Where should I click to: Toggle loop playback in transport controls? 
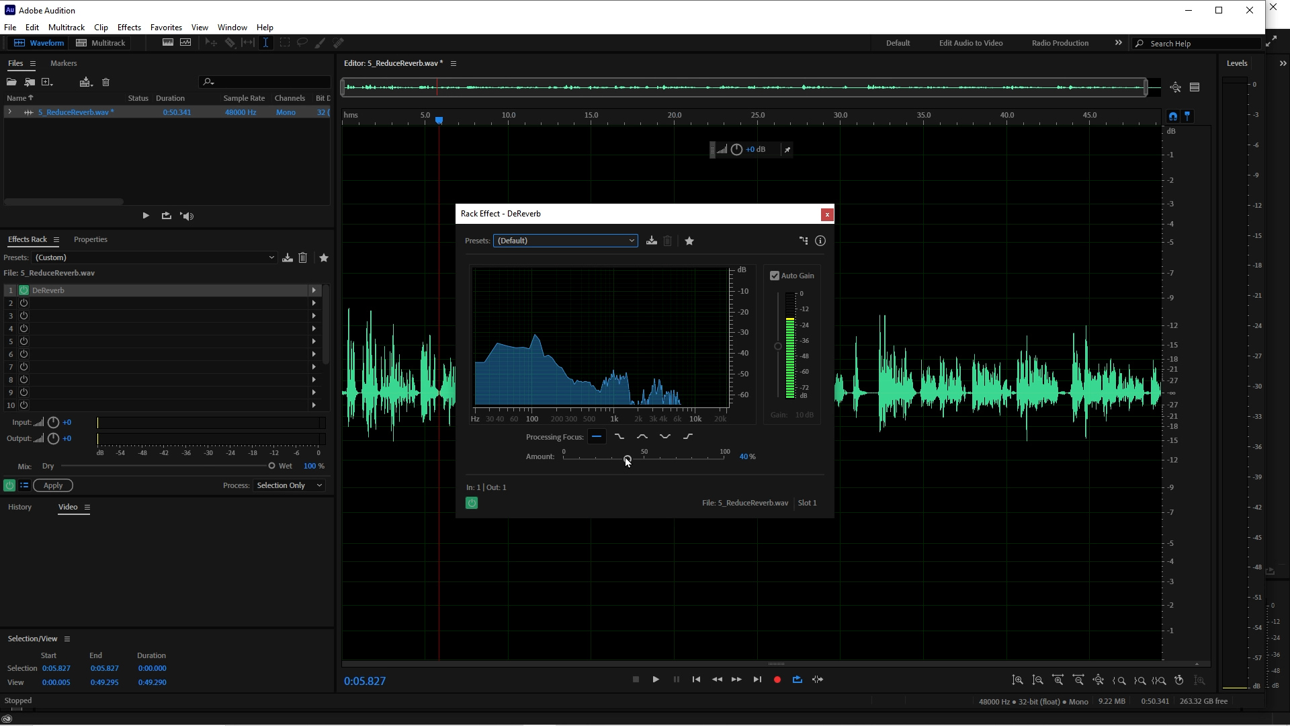click(798, 680)
